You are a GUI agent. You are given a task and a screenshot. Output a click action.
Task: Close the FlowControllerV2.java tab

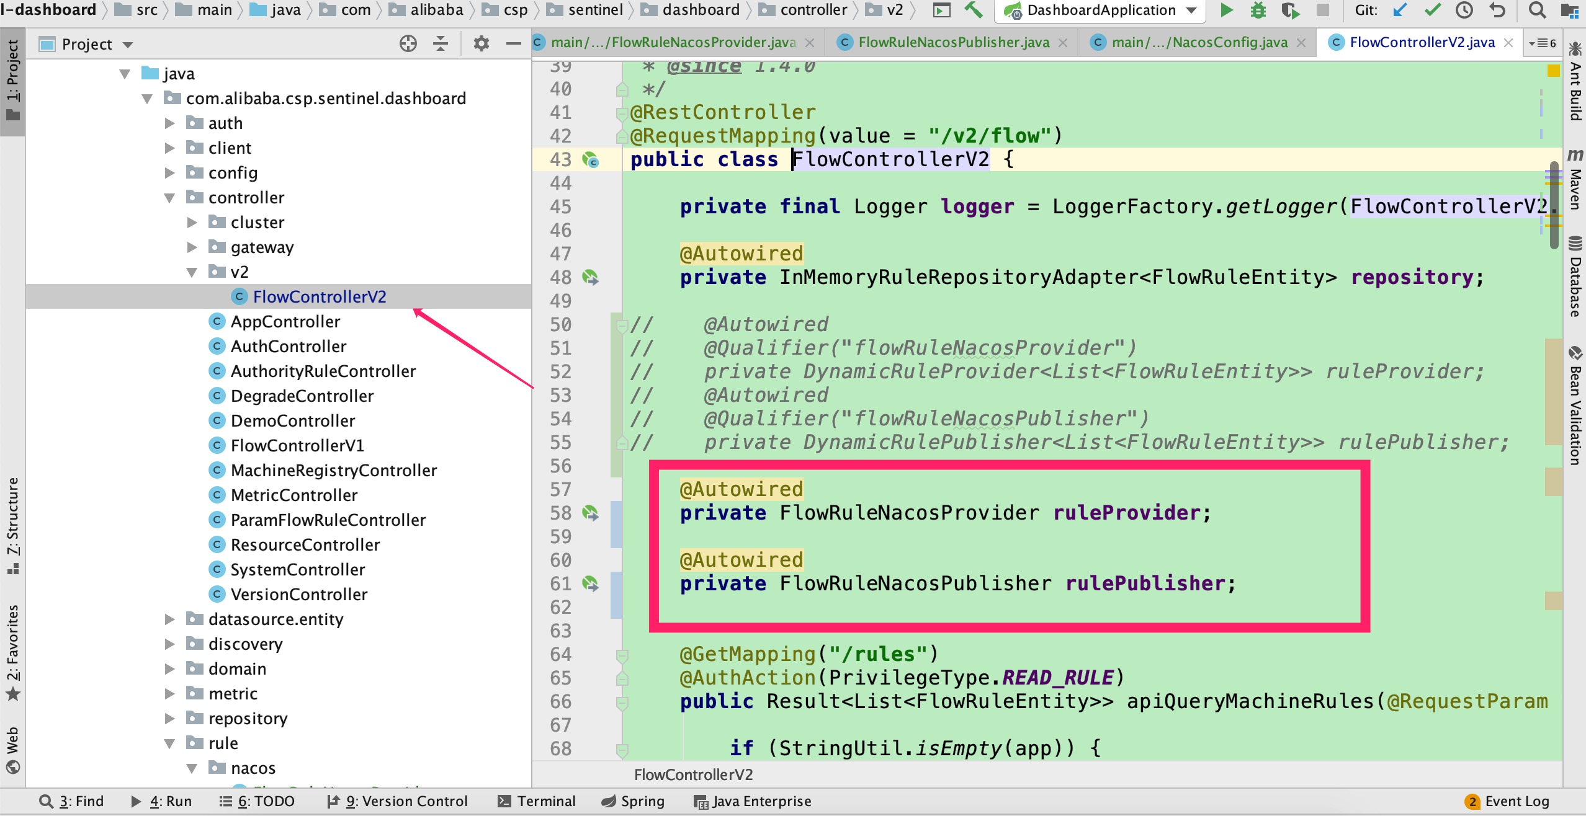pos(1508,43)
